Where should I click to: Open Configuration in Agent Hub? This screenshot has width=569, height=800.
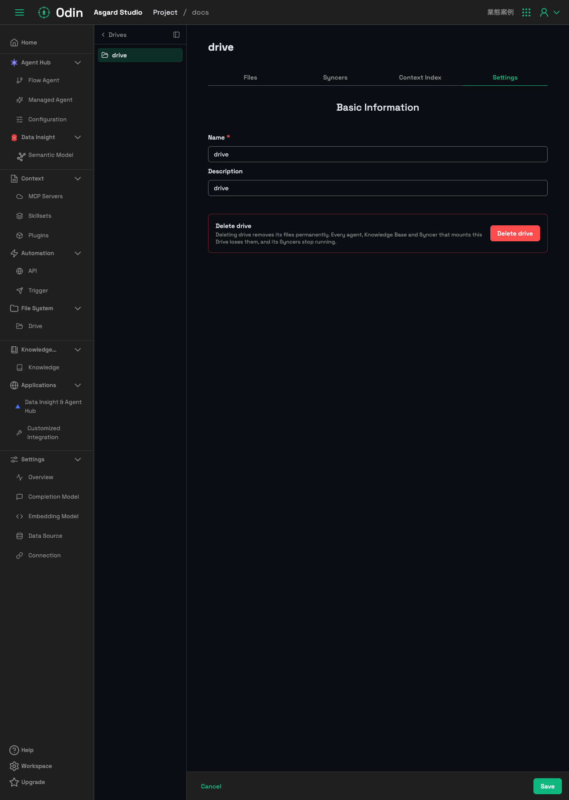click(x=47, y=120)
